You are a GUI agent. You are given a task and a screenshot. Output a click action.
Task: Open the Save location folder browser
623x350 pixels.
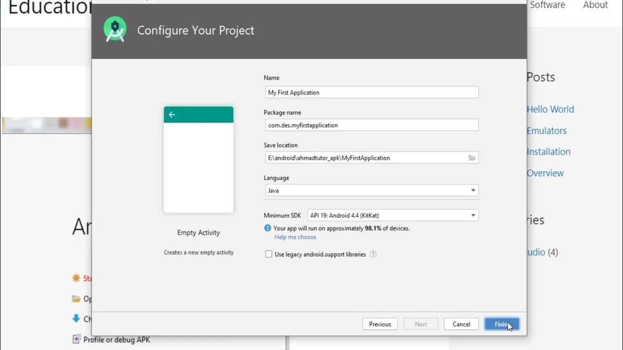[x=472, y=157]
